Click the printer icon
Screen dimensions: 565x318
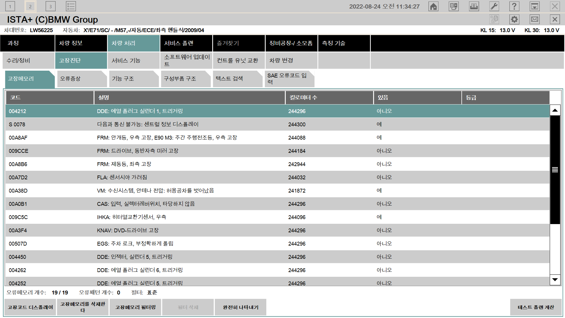coord(474,6)
